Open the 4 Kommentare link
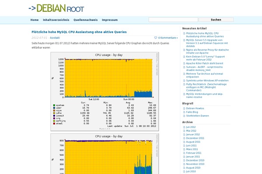The height and width of the screenshot is (174, 262). point(168,38)
